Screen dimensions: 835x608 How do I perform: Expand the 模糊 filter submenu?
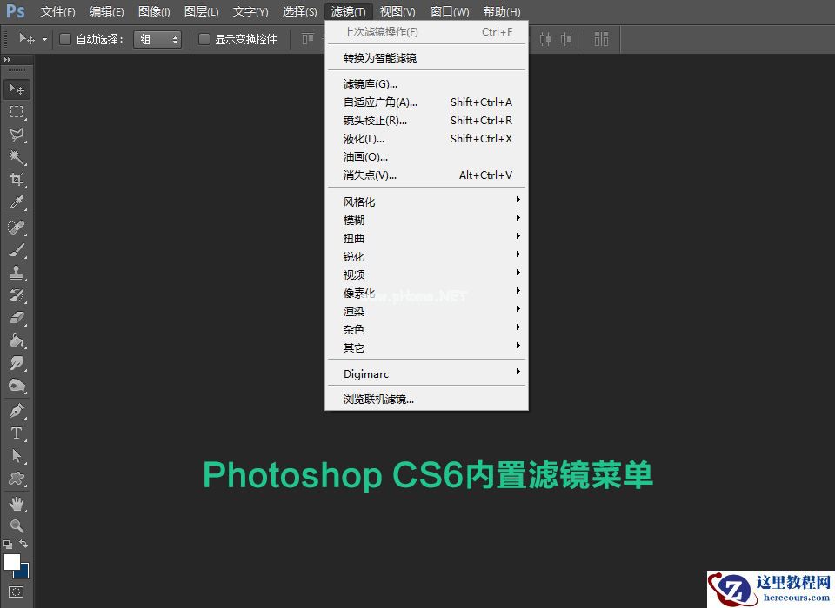pos(391,219)
